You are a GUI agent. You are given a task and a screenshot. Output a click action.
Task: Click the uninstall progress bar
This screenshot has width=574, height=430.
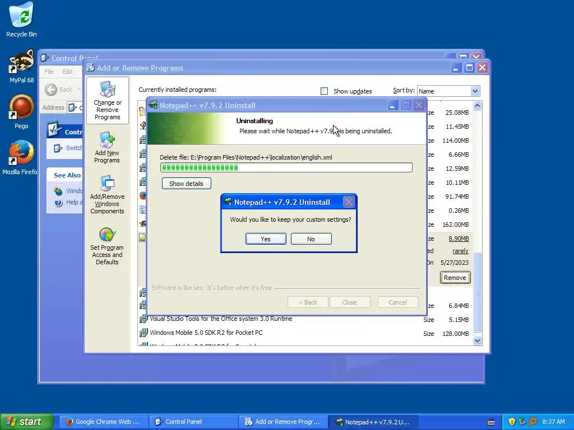point(286,167)
